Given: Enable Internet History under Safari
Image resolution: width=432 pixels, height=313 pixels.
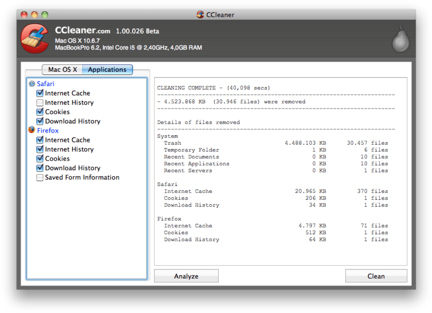Looking at the screenshot, I should pyautogui.click(x=40, y=103).
